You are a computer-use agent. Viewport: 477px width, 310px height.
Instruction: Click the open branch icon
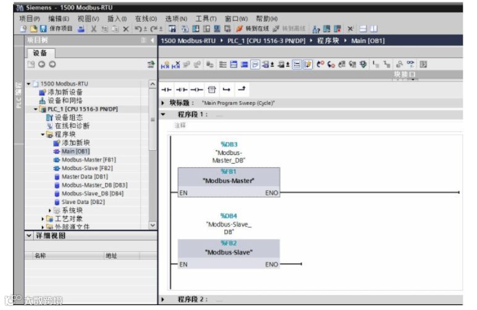pos(227,90)
